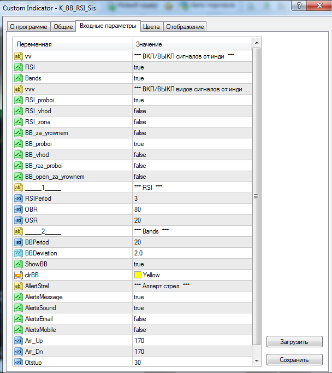
Task: Toggle the RSI_vhod false value
Action: (191, 111)
